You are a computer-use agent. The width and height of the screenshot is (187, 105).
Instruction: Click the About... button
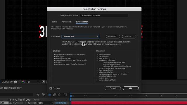[129, 36]
